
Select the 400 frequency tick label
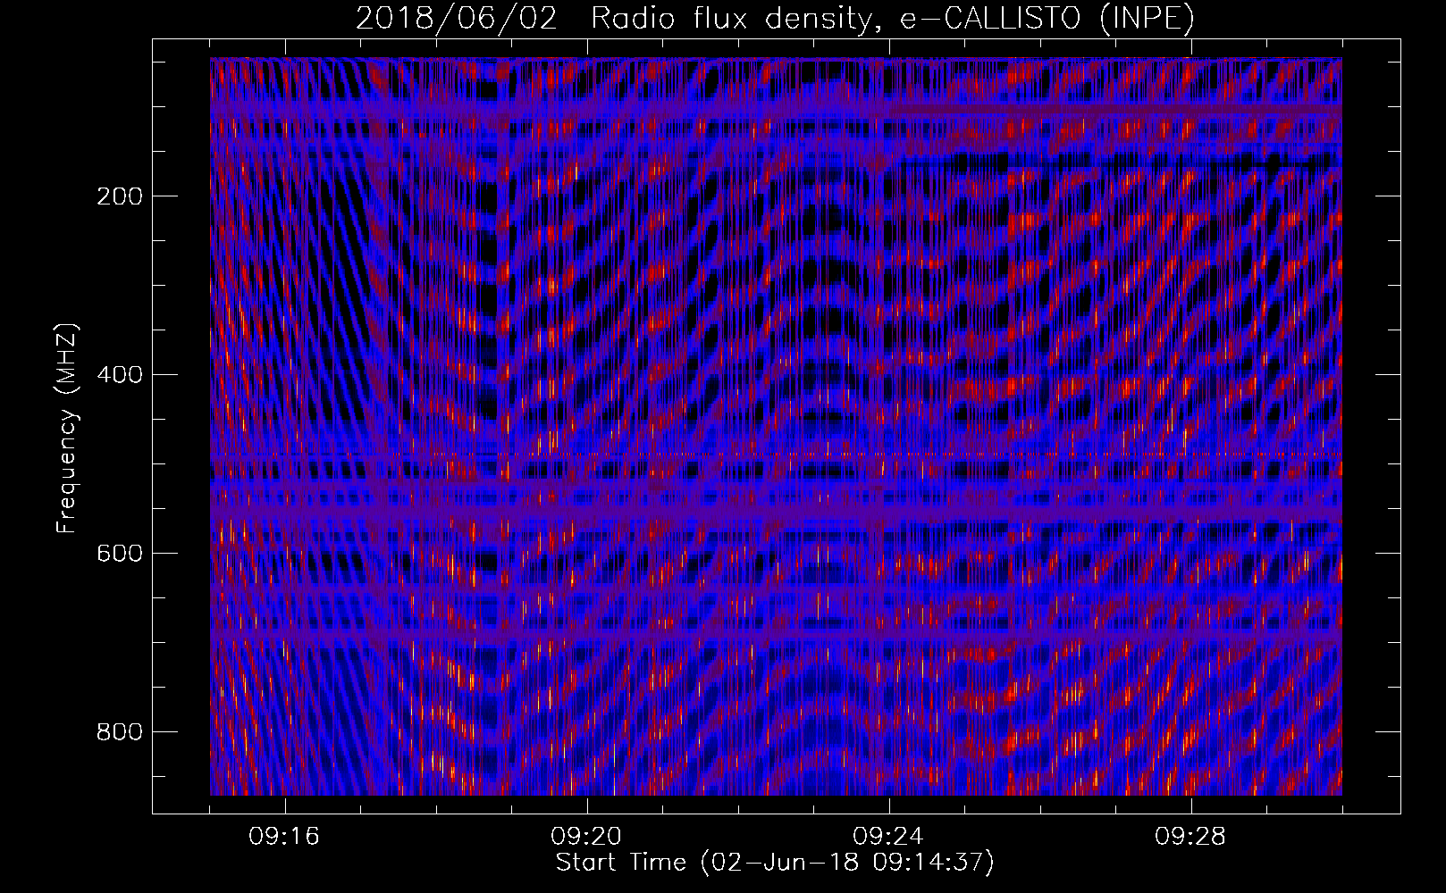(120, 374)
